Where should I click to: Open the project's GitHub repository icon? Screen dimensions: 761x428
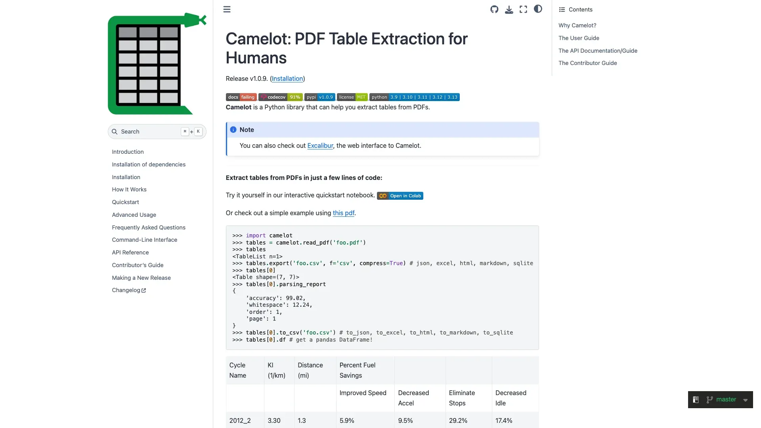[494, 9]
